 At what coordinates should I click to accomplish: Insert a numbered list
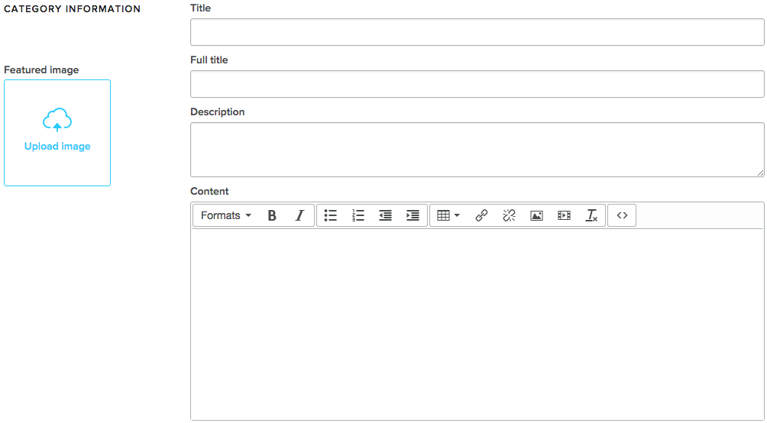(x=358, y=215)
